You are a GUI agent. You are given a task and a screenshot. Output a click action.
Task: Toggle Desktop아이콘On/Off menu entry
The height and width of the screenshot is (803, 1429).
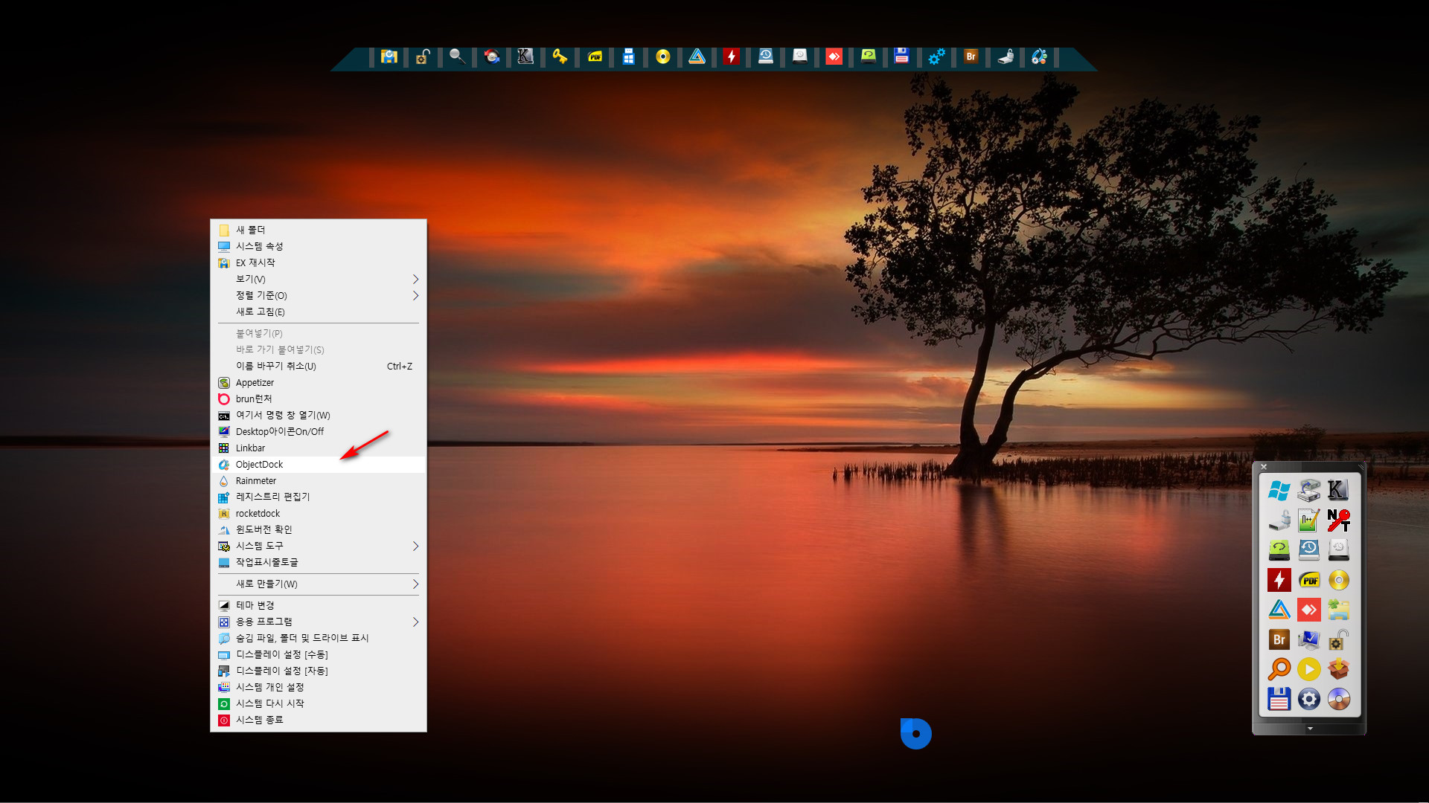click(x=319, y=431)
